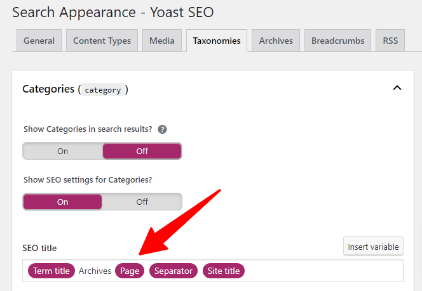This screenshot has height=291, width=422.
Task: Switch to the Content Types tab
Action: (102, 41)
